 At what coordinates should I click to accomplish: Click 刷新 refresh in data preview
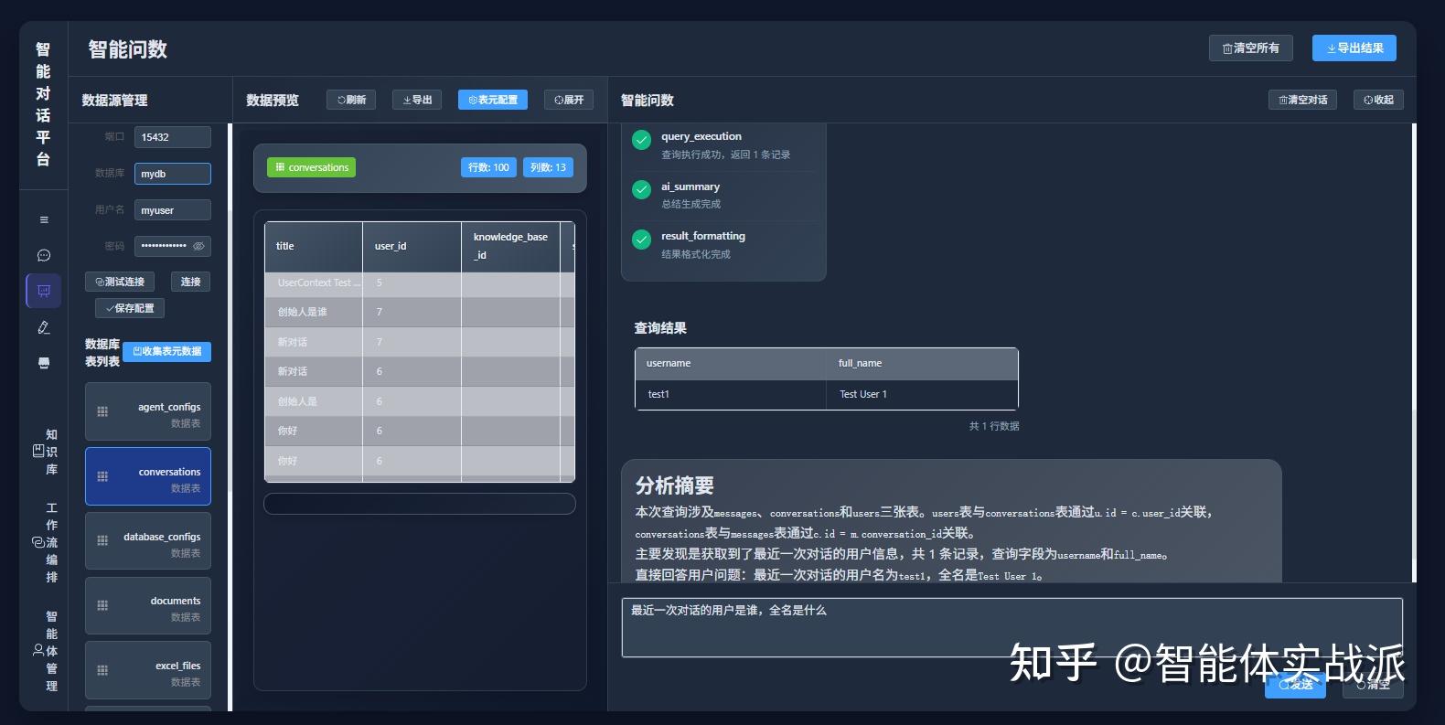(351, 100)
